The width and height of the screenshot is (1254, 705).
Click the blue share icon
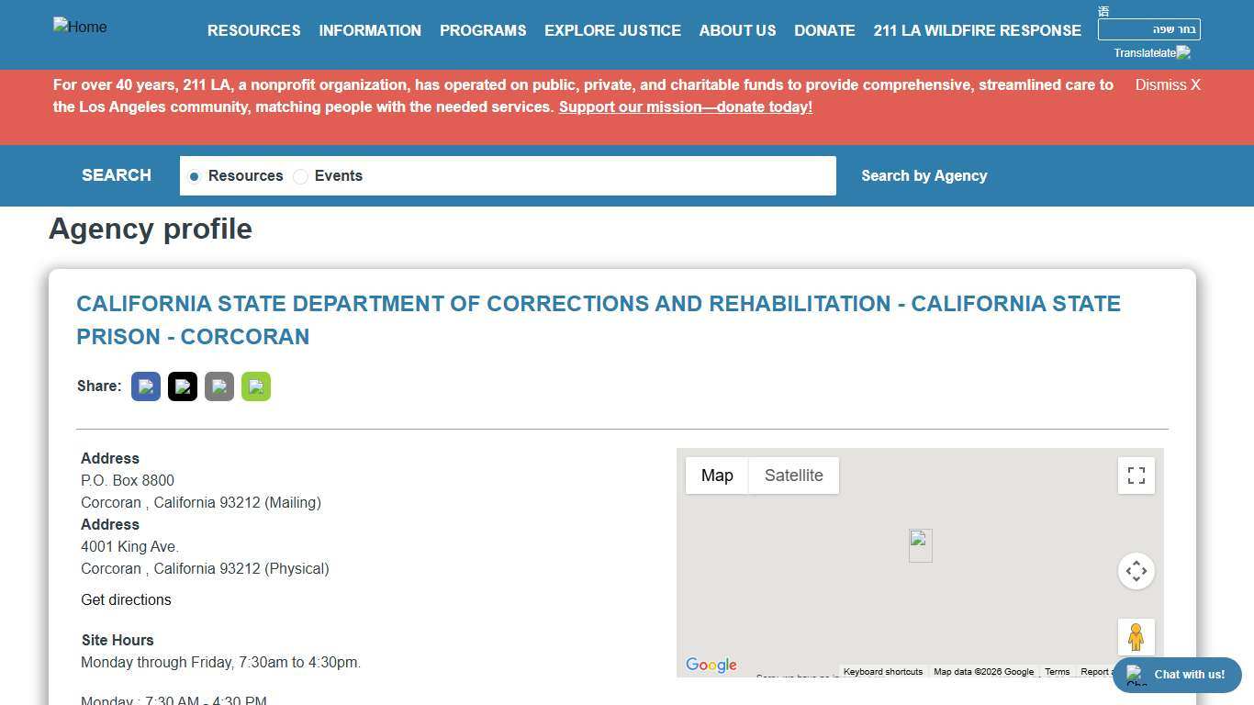(146, 386)
